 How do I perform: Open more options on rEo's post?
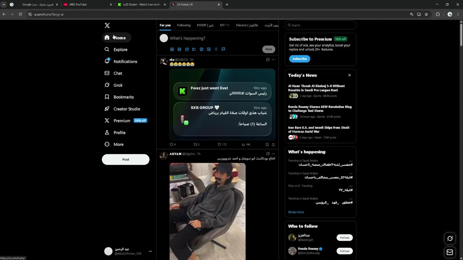point(273,60)
